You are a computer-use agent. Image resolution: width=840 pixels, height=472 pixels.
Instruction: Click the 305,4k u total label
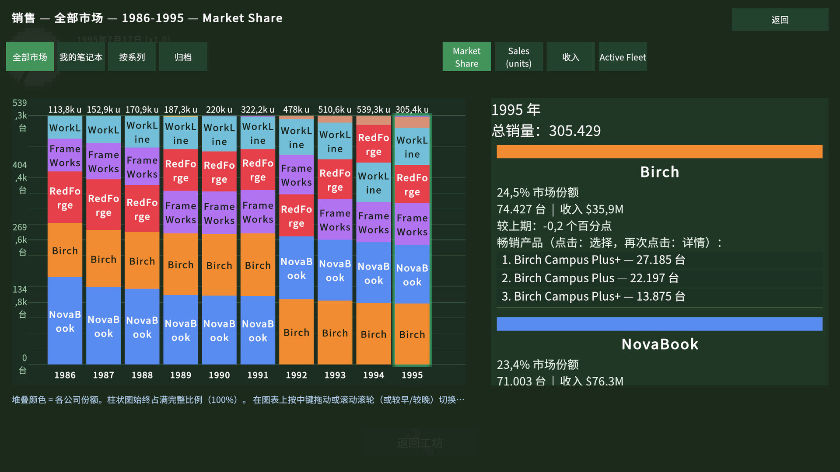click(x=412, y=109)
